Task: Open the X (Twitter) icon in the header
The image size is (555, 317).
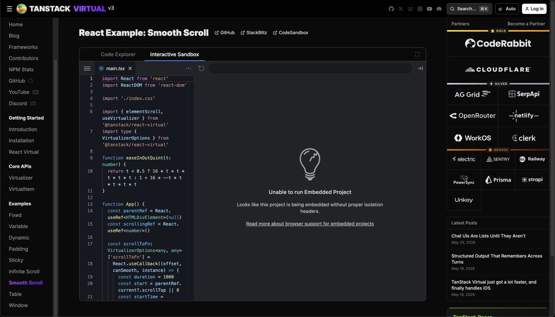Action: [401, 9]
